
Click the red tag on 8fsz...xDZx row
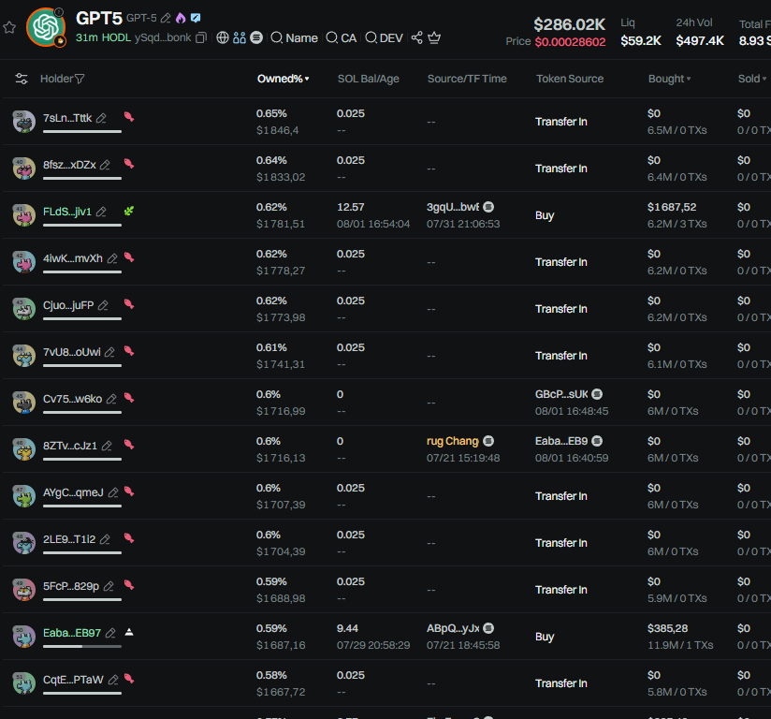[129, 164]
